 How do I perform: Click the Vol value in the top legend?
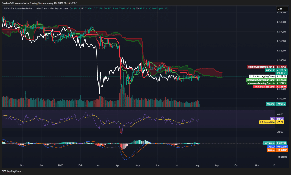[144, 9]
